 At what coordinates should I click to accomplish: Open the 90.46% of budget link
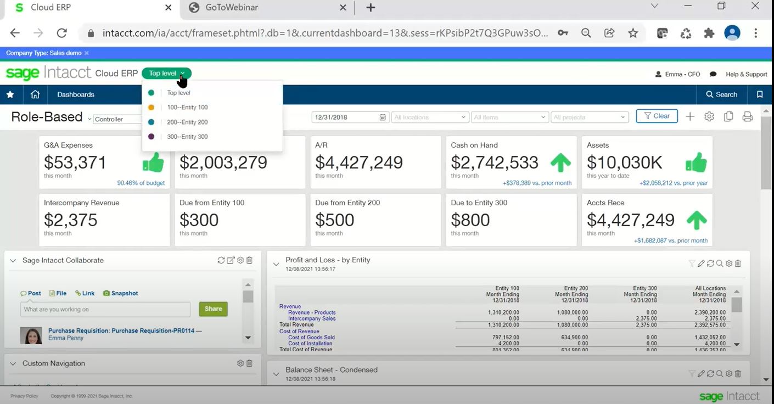click(x=141, y=183)
